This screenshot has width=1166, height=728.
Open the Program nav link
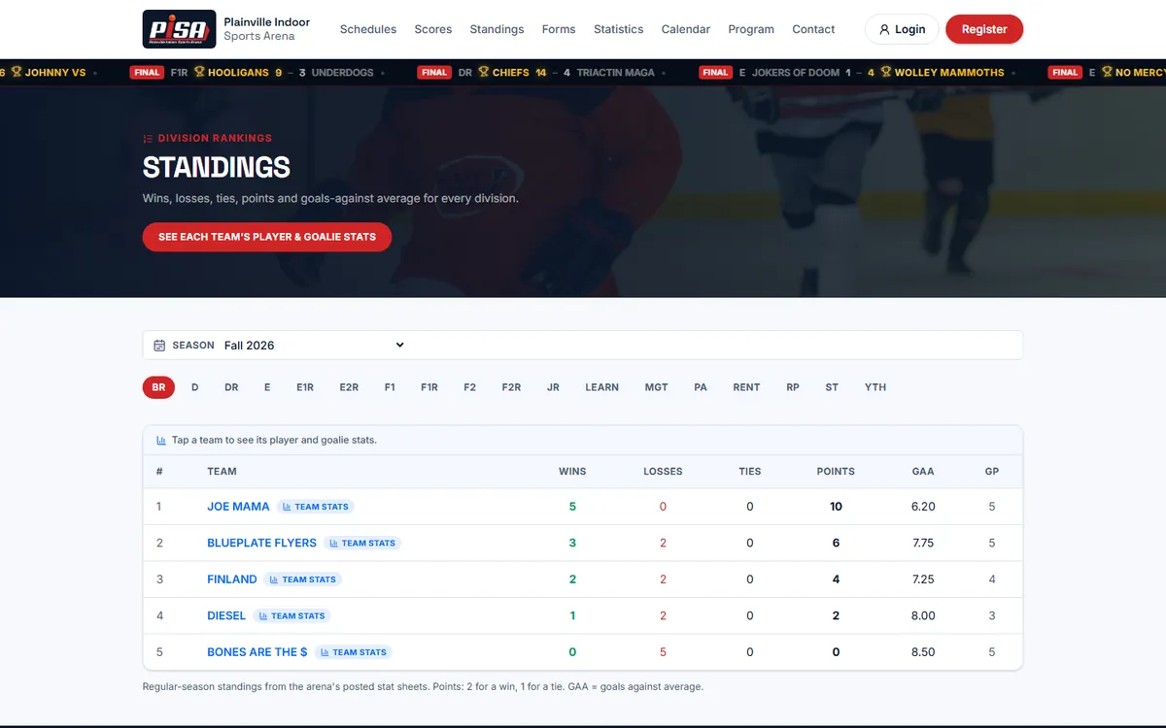point(751,29)
